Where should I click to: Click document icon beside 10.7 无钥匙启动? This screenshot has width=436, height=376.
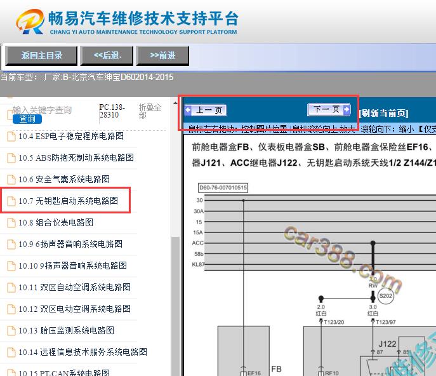(x=11, y=201)
